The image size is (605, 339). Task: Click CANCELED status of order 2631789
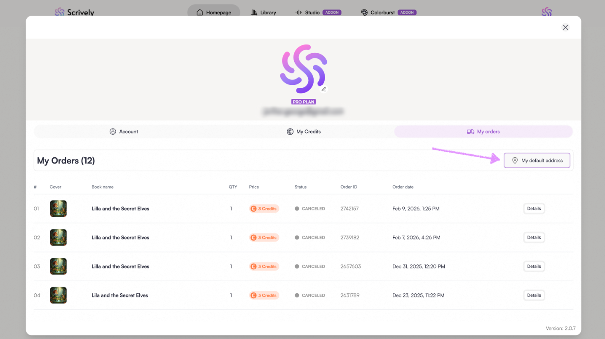pos(310,295)
